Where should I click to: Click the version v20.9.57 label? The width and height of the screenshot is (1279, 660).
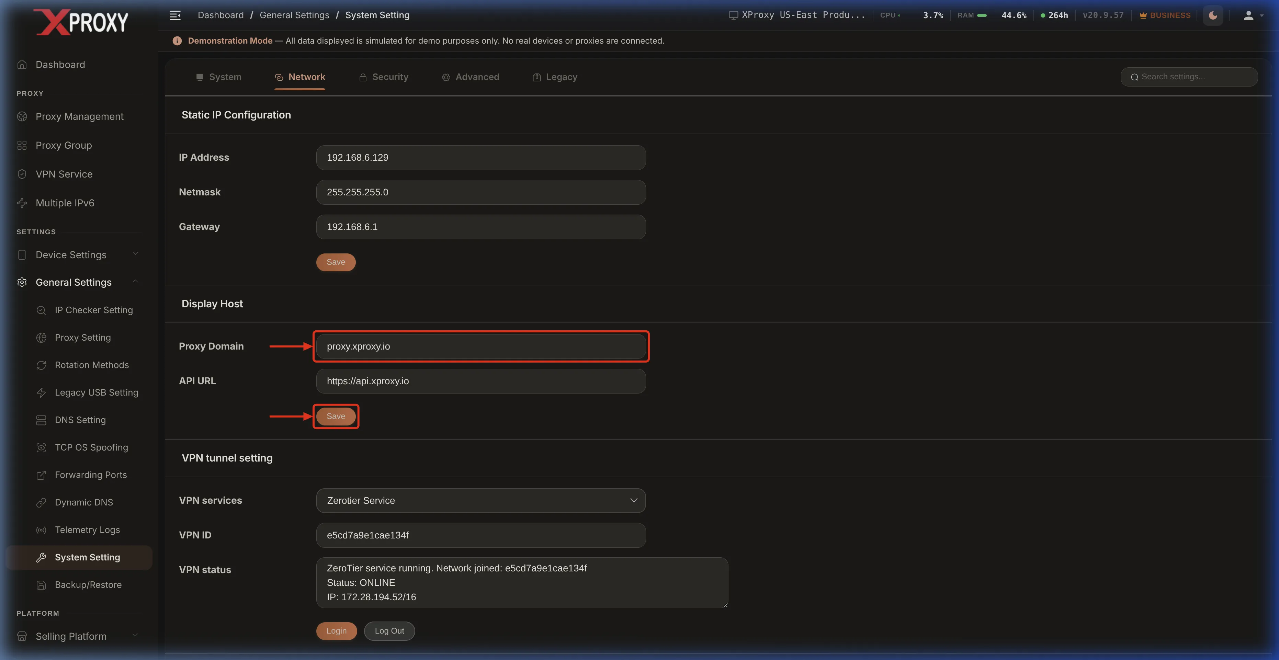pyautogui.click(x=1103, y=15)
